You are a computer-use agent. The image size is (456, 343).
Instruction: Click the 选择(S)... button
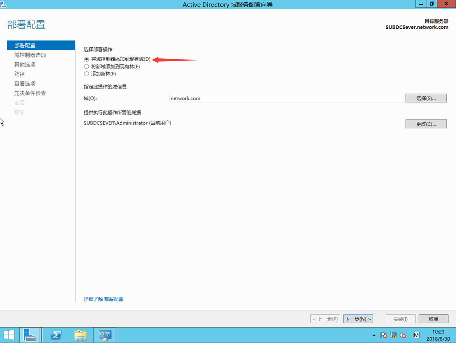point(426,98)
